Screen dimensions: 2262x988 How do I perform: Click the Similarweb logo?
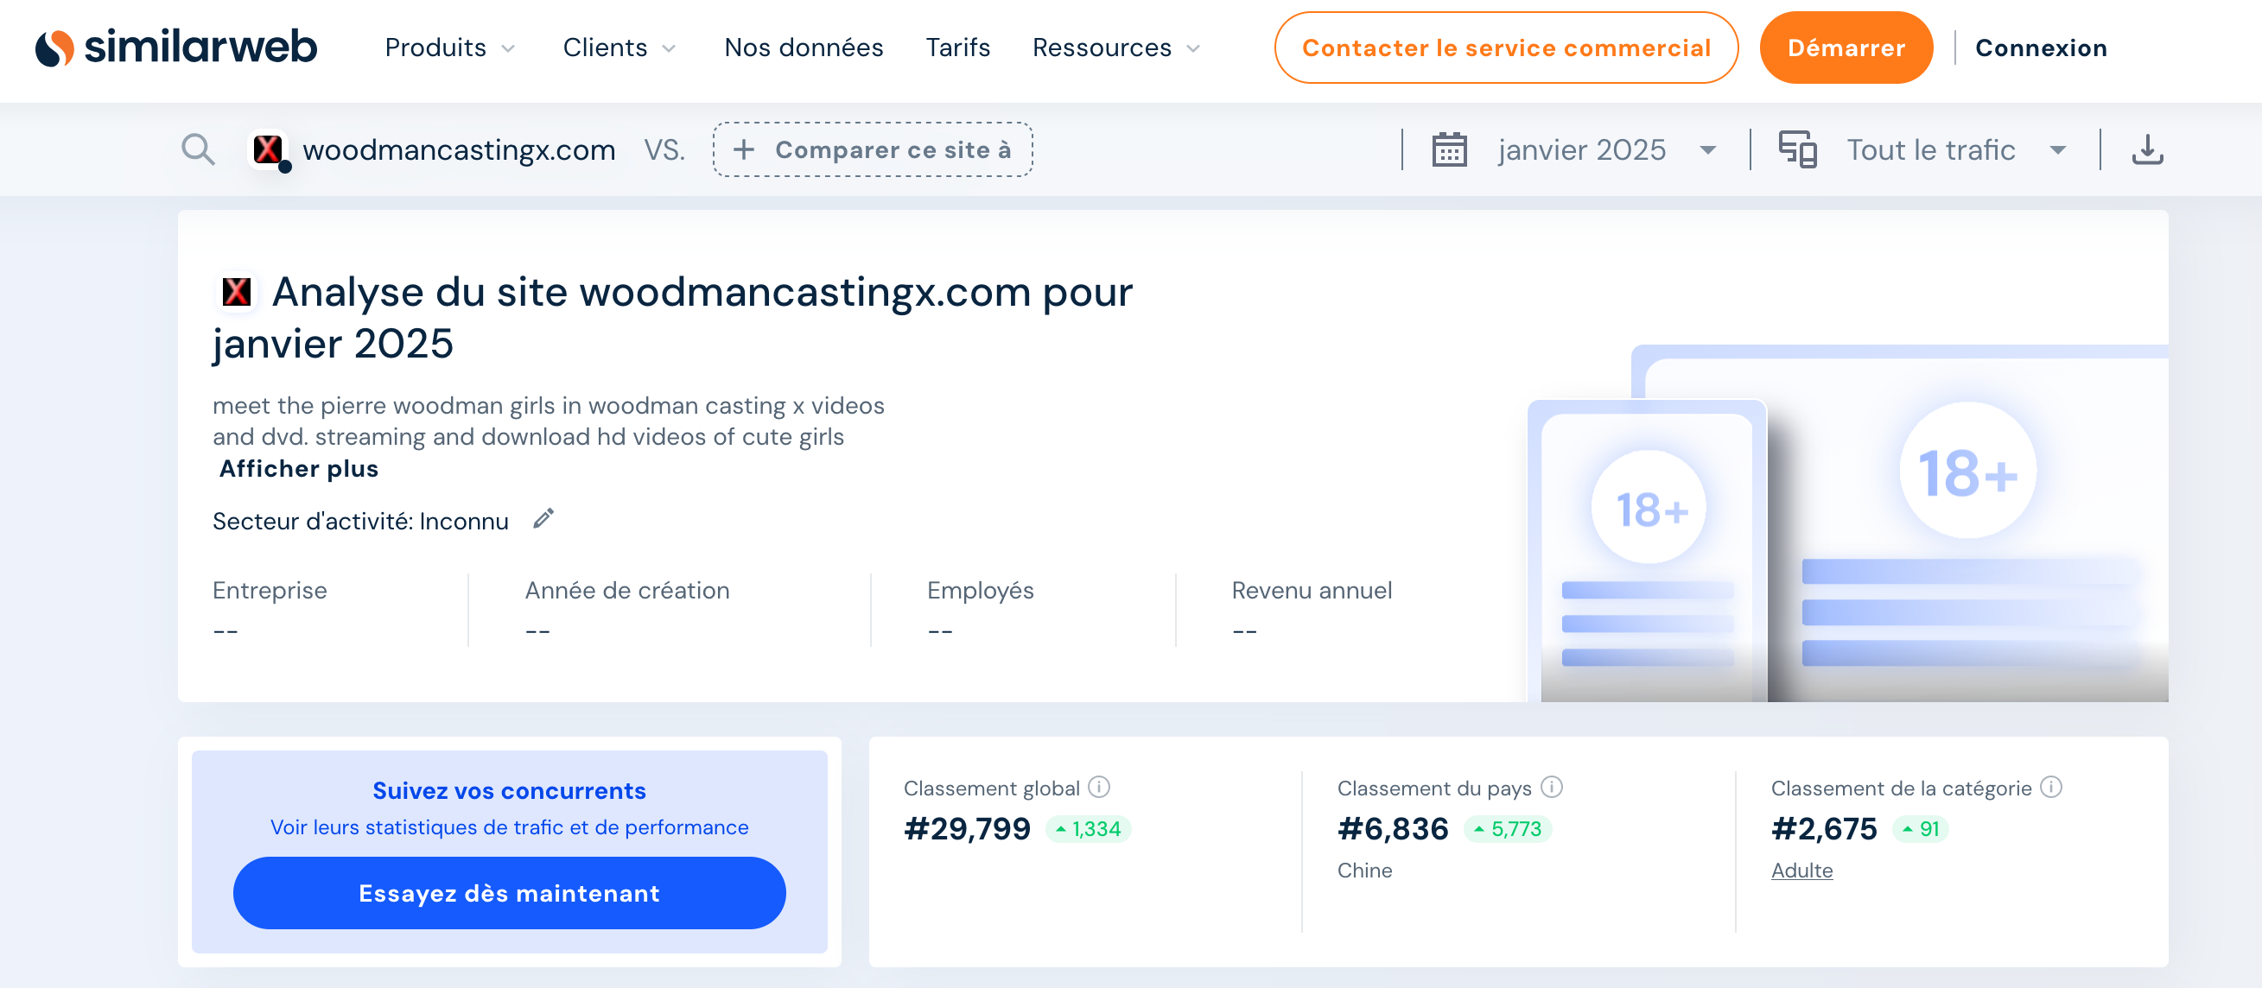point(175,47)
